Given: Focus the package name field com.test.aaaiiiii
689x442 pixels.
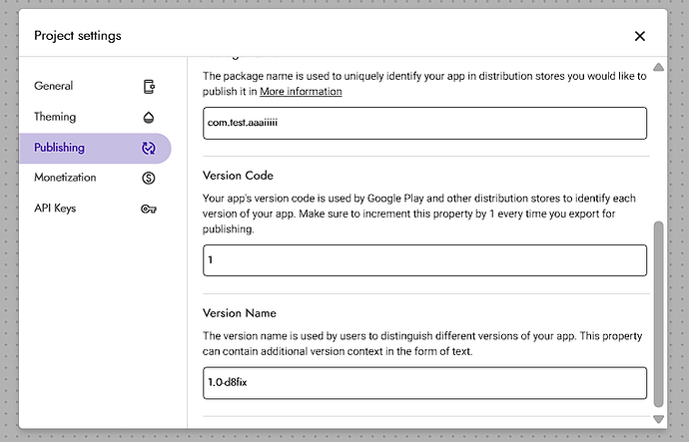Looking at the screenshot, I should point(424,123).
